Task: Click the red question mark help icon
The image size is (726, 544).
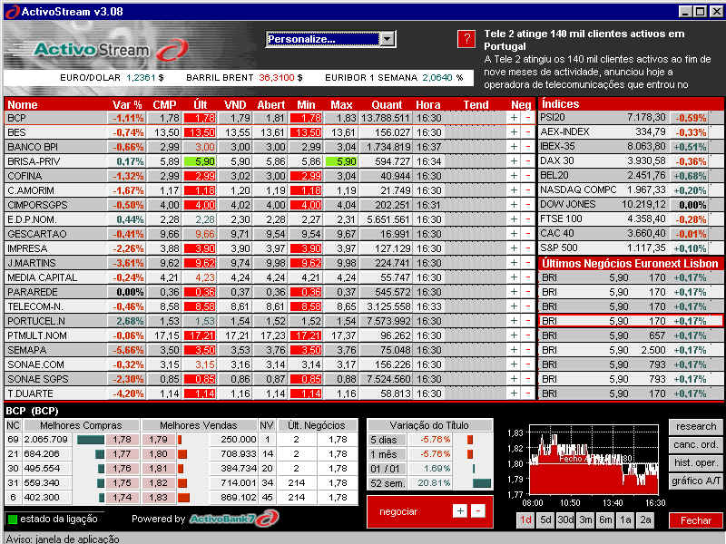Action: (466, 39)
